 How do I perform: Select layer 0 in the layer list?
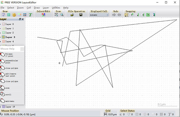pyautogui.click(x=10, y=24)
